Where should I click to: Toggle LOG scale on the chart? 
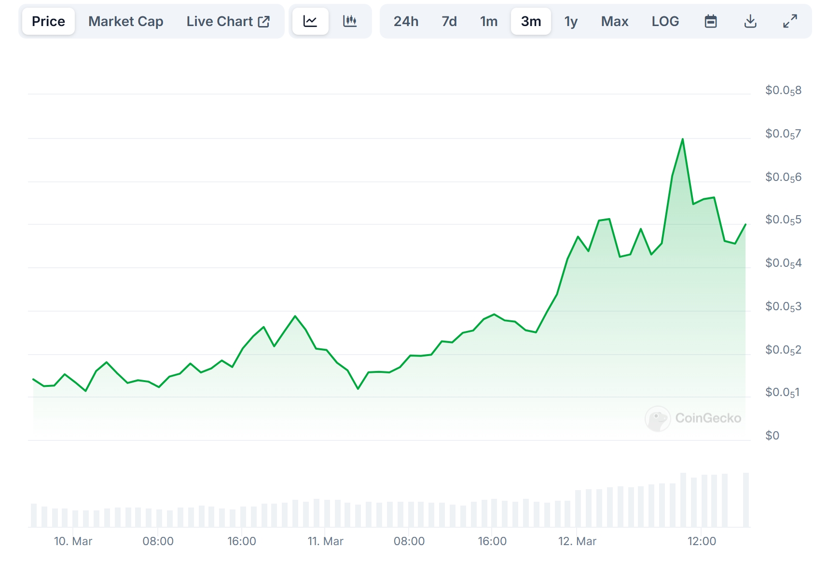(665, 21)
